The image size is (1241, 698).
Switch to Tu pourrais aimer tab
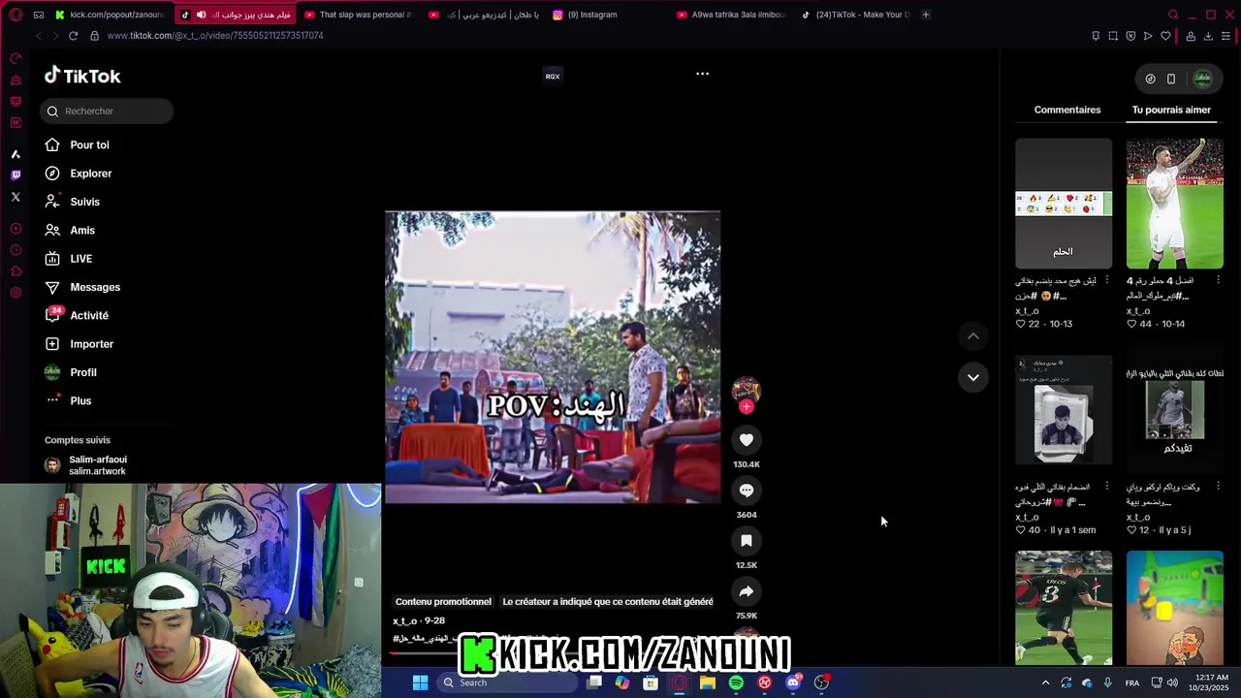[x=1171, y=110]
